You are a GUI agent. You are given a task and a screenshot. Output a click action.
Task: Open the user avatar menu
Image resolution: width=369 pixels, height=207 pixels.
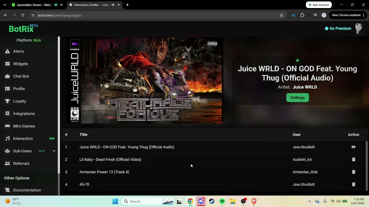pos(359,28)
